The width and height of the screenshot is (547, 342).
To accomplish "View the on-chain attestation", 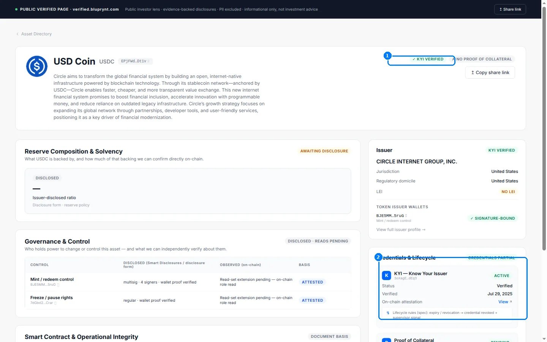I will [x=505, y=302].
